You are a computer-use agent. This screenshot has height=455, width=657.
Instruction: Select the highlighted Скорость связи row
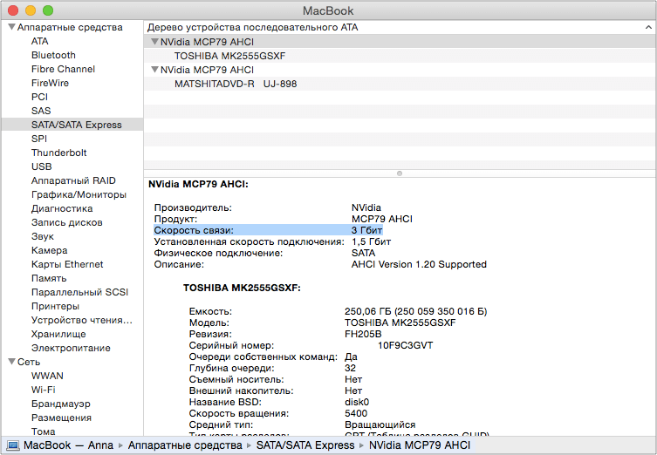click(268, 230)
